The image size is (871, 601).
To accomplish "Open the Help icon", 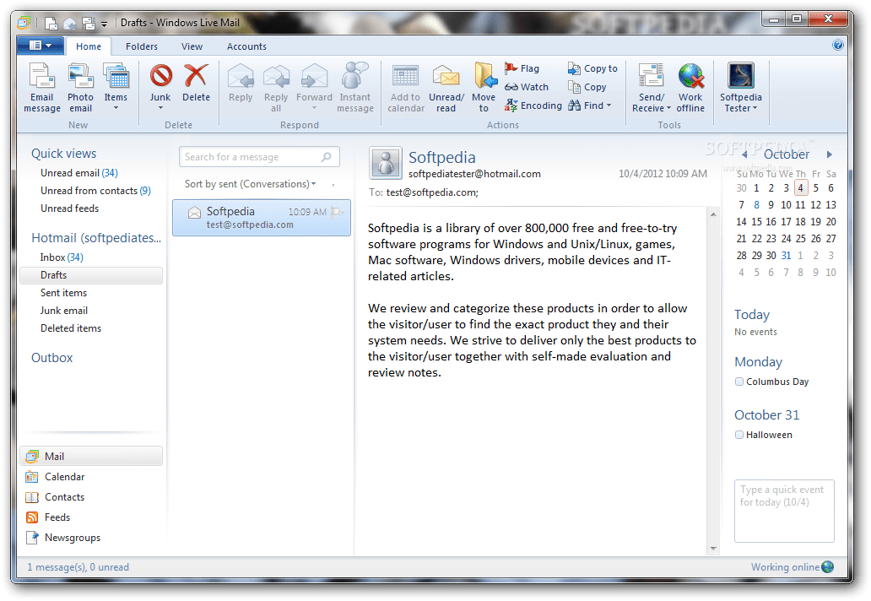I will point(838,46).
